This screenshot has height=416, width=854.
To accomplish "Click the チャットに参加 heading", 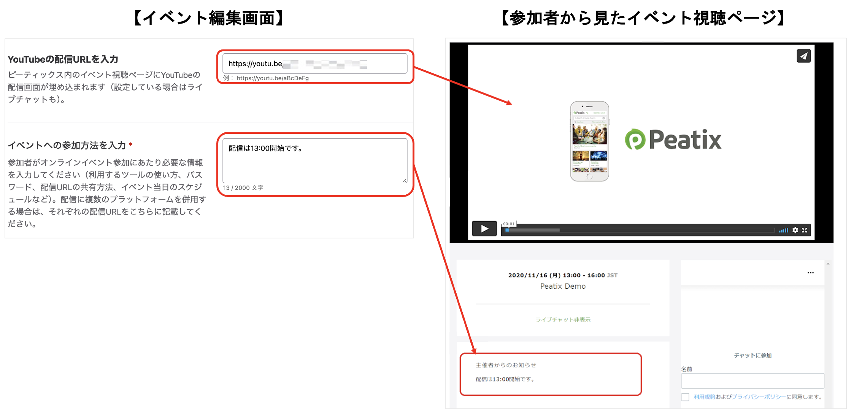I will tap(752, 356).
